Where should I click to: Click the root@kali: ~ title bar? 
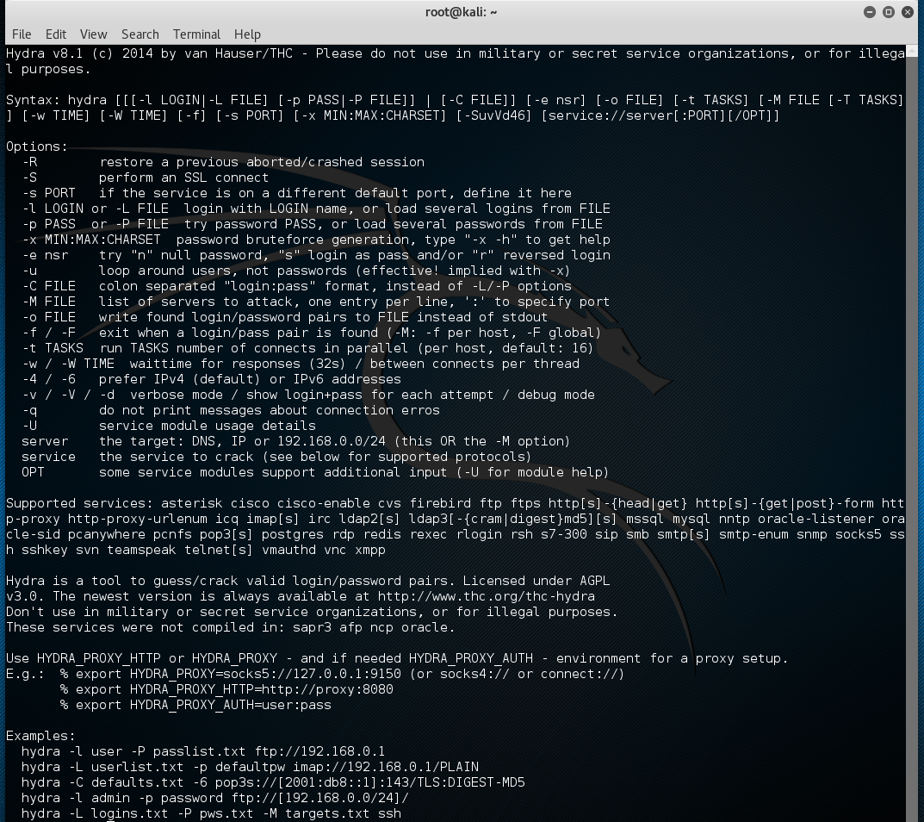tap(462, 12)
